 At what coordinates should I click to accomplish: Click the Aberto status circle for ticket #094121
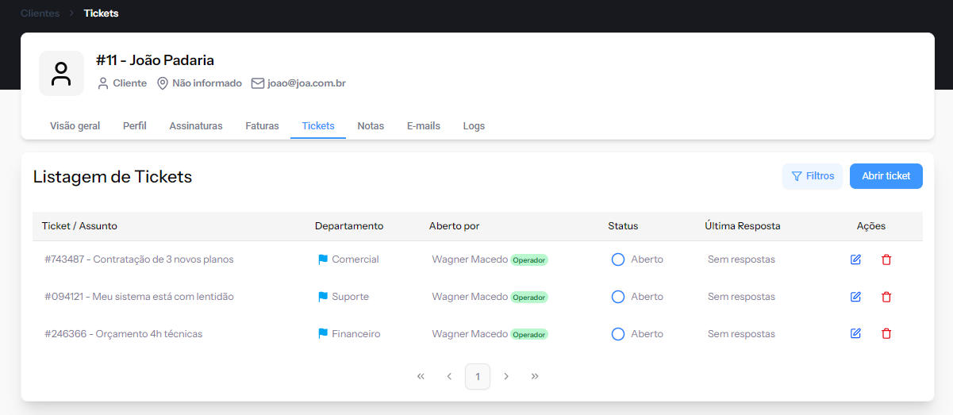[x=618, y=297]
